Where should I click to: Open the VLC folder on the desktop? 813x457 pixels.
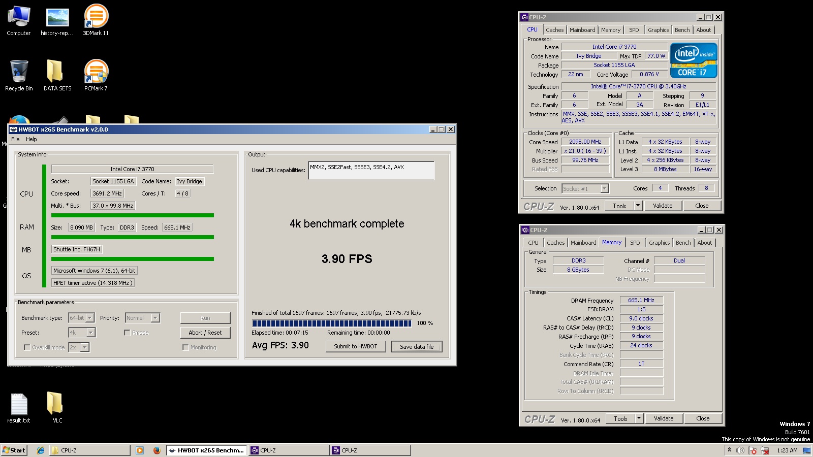[x=55, y=408]
